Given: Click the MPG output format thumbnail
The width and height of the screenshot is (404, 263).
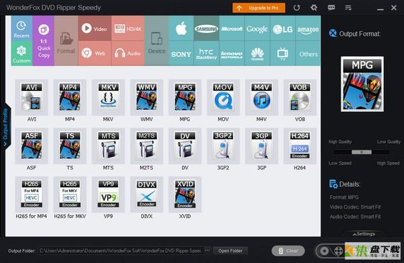Looking at the screenshot, I should click(362, 84).
